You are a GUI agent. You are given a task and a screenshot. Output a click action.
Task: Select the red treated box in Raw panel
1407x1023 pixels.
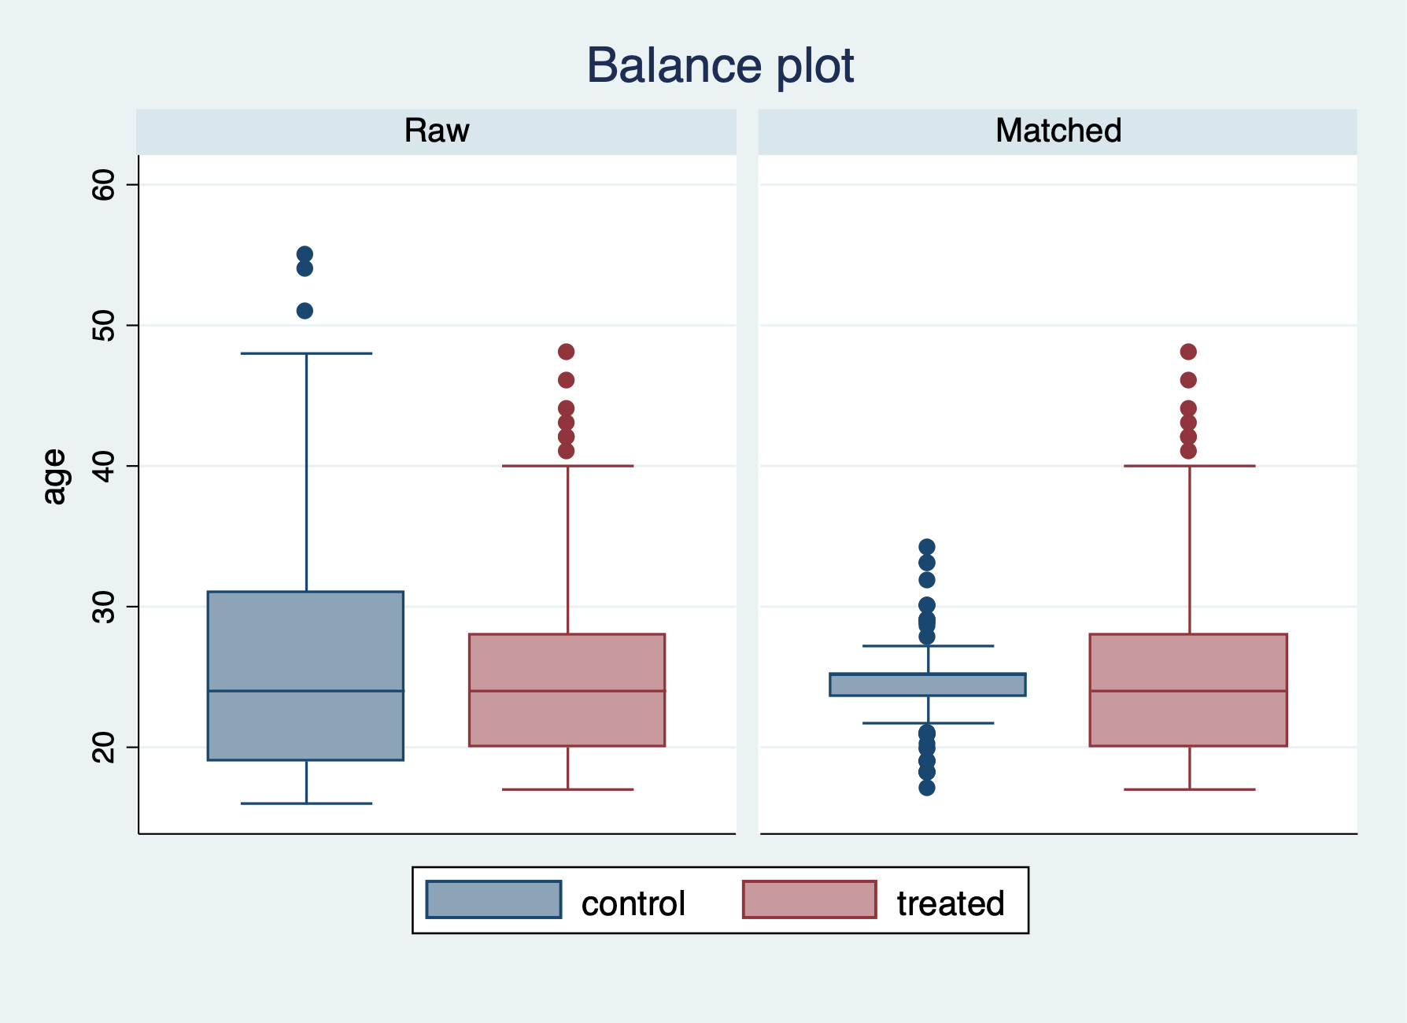pos(567,689)
